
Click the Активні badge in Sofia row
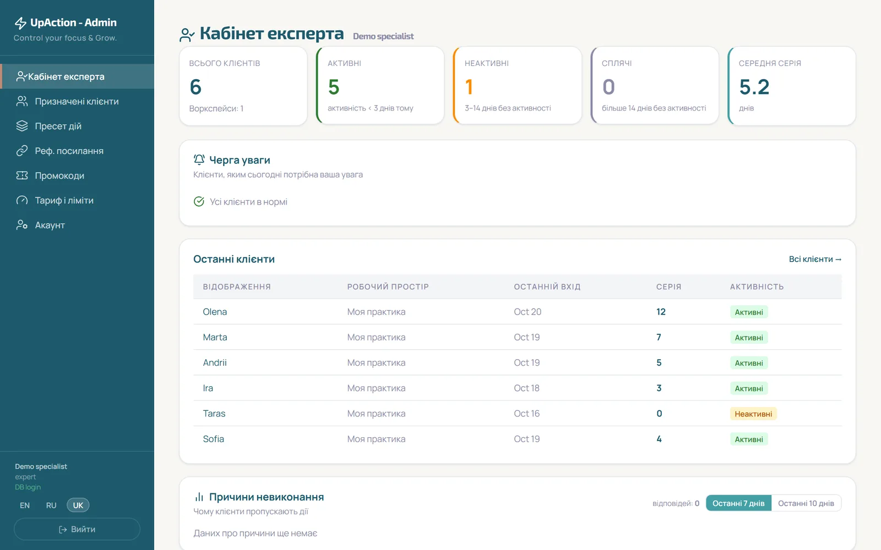click(x=749, y=439)
